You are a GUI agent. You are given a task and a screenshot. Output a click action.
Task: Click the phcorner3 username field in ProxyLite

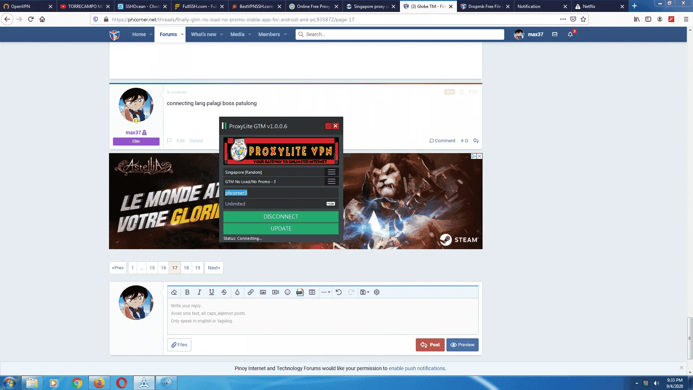(281, 193)
